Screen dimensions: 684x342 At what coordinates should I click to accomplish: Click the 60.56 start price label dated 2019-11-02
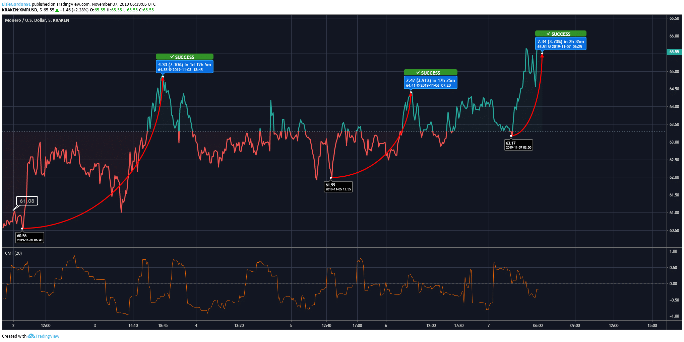point(30,238)
